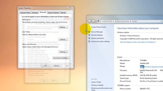Select Control Panel in the breadcrumb

[x=107, y=21]
